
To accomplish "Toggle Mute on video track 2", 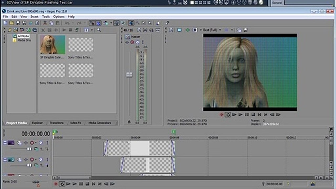I will pos(41,159).
